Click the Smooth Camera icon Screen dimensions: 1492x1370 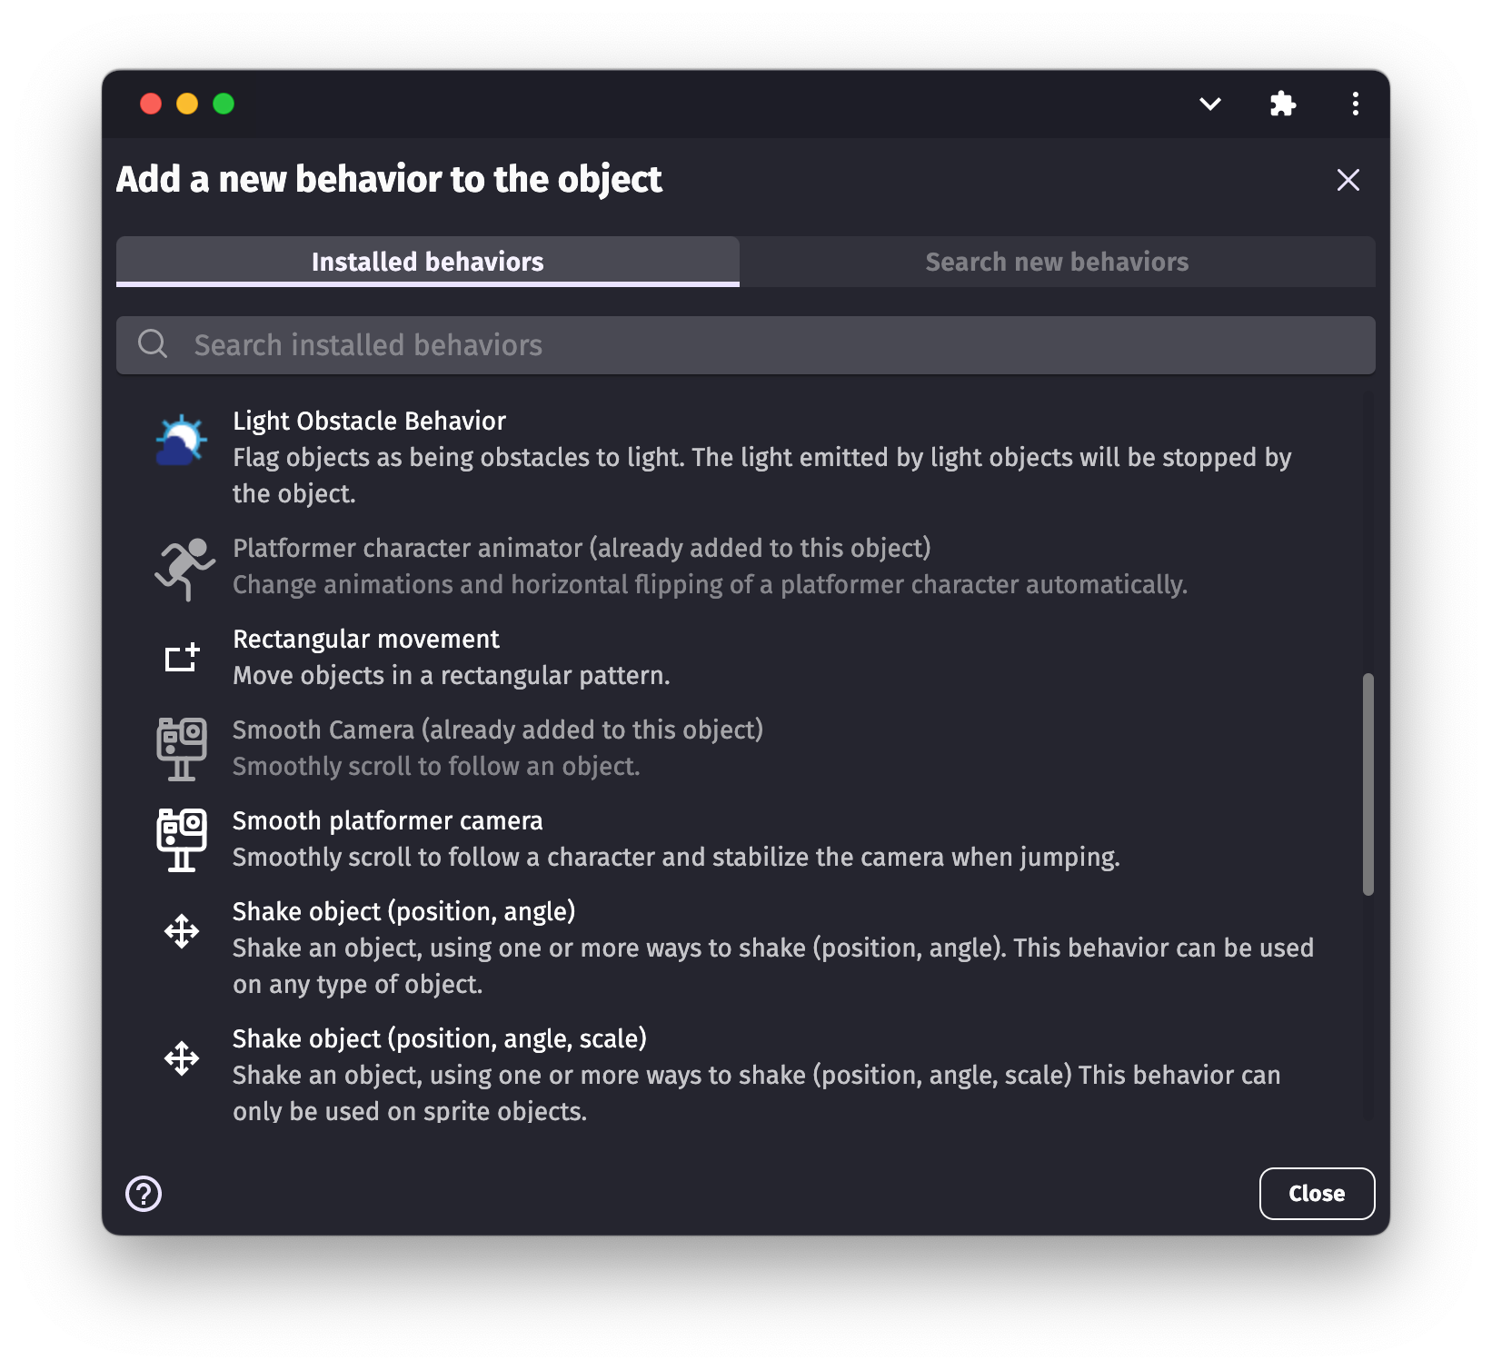click(182, 749)
